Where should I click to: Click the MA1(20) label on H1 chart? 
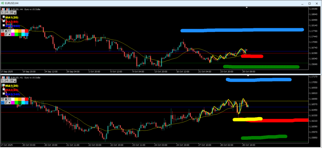tap(12, 85)
